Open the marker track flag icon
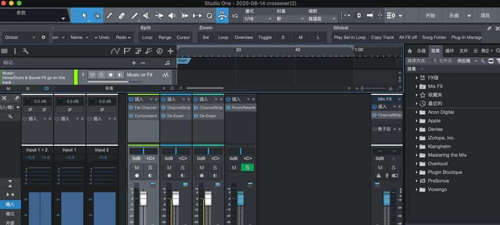 tap(127, 51)
